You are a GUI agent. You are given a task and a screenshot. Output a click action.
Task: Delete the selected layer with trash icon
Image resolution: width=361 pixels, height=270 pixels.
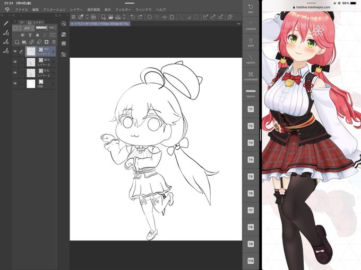pos(54,42)
